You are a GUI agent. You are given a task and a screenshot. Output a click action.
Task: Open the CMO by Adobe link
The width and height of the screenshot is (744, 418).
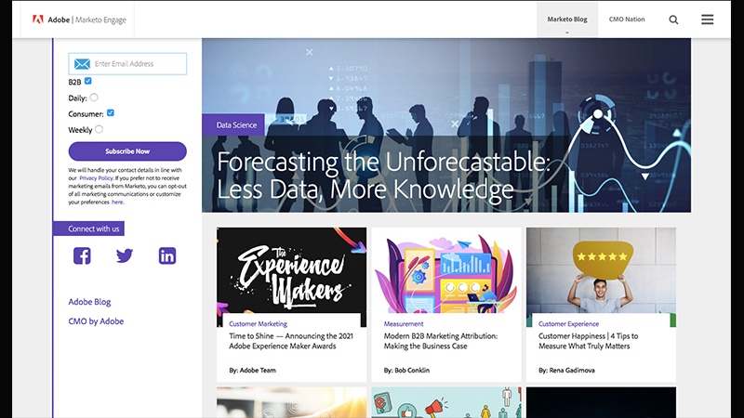[96, 321]
